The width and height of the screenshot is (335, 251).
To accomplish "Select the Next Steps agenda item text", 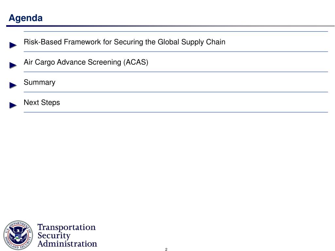I will point(42,102).
